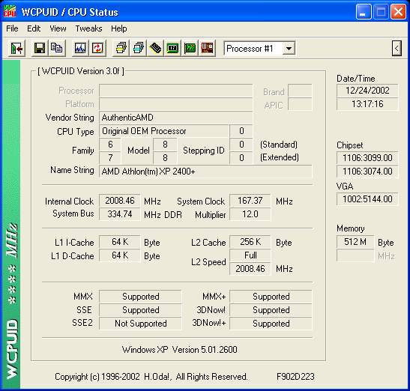Viewport: 410px width, 391px height.
Task: Click the Internal Clock value field
Action: click(x=120, y=201)
